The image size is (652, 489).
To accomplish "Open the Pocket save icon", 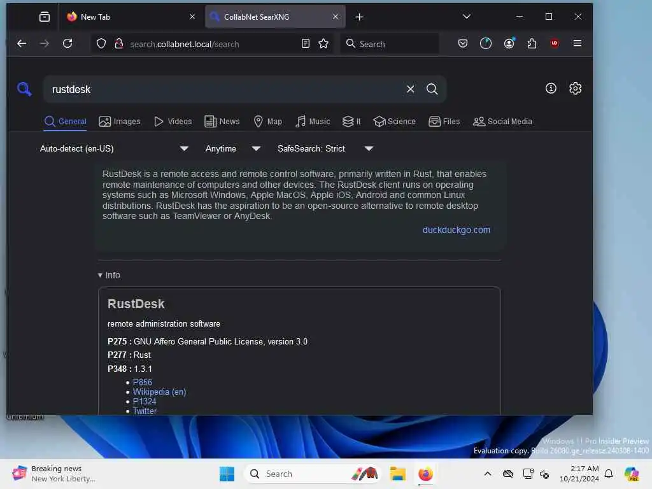I will [x=462, y=44].
